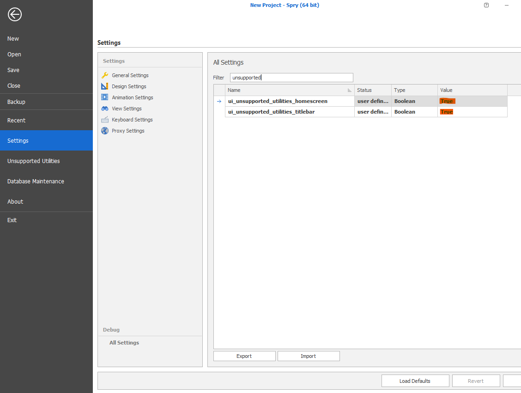Toggle ui_unsupported_utilities_titlebar True value

point(447,112)
